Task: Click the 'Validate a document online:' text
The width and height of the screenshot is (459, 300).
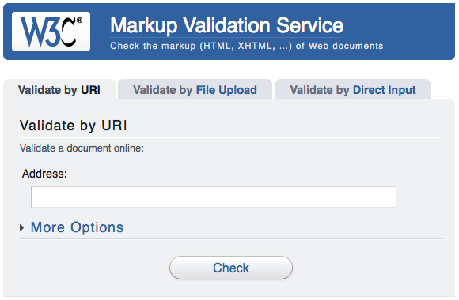Action: point(82,148)
